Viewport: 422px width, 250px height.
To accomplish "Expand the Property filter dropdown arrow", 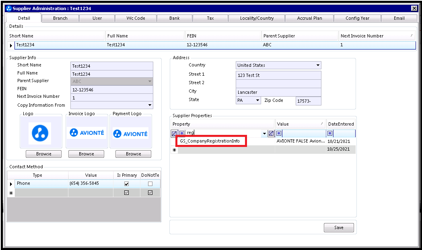I will pos(264,133).
